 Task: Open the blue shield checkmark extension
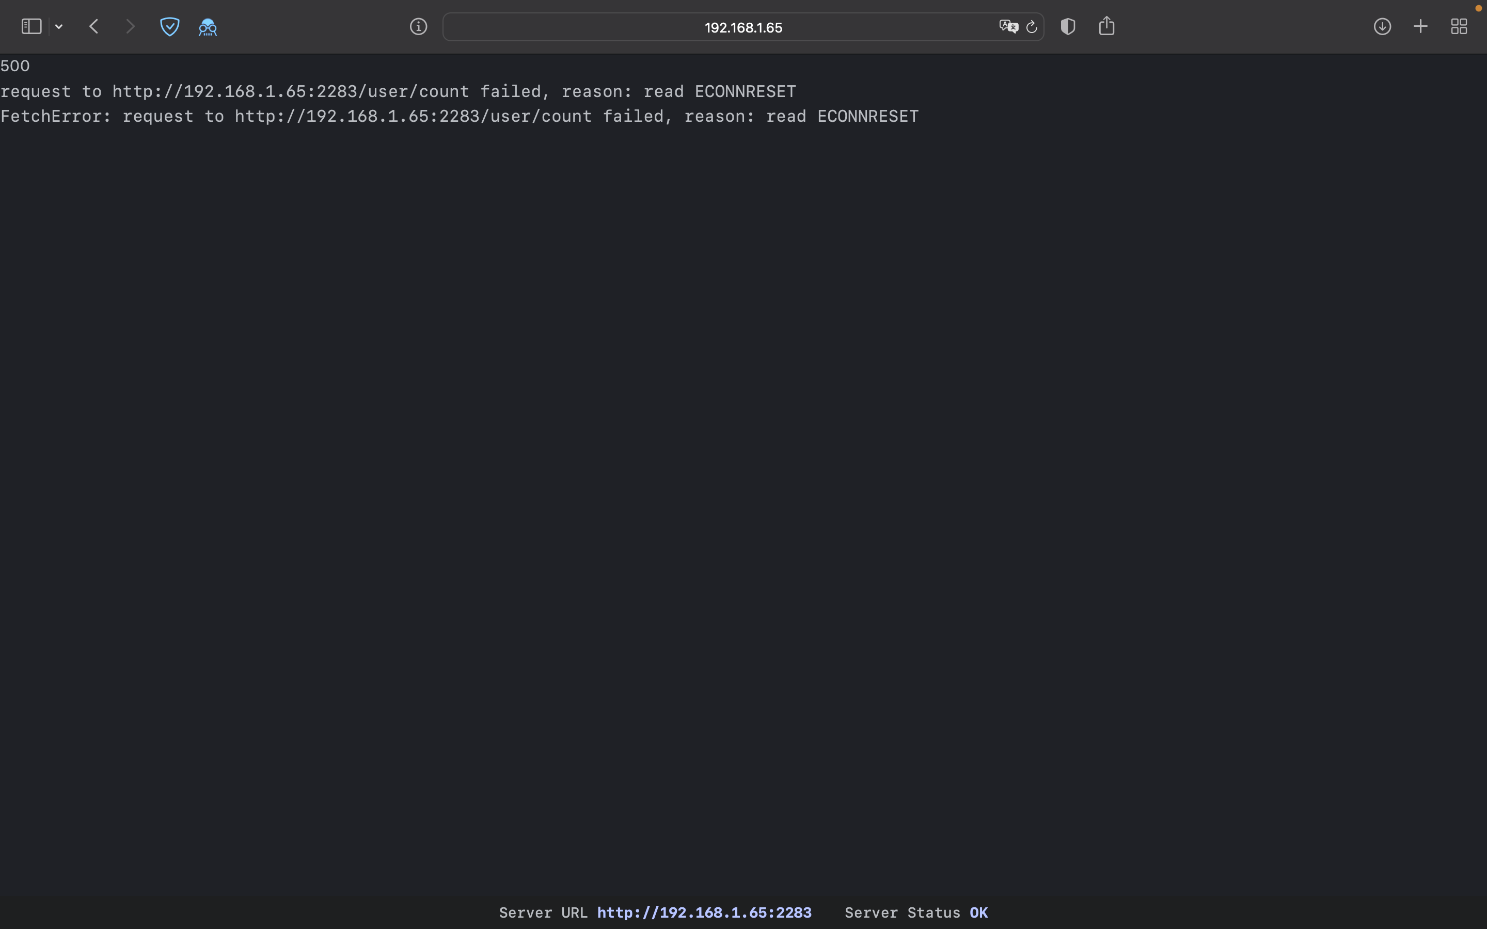click(x=169, y=26)
